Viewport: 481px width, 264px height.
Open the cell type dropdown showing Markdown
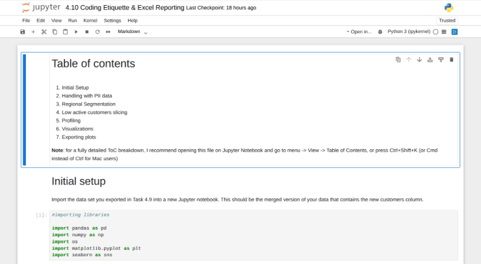[x=133, y=32]
